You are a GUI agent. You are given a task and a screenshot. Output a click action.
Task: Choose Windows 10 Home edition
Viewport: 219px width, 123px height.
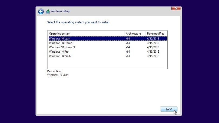tap(60, 43)
